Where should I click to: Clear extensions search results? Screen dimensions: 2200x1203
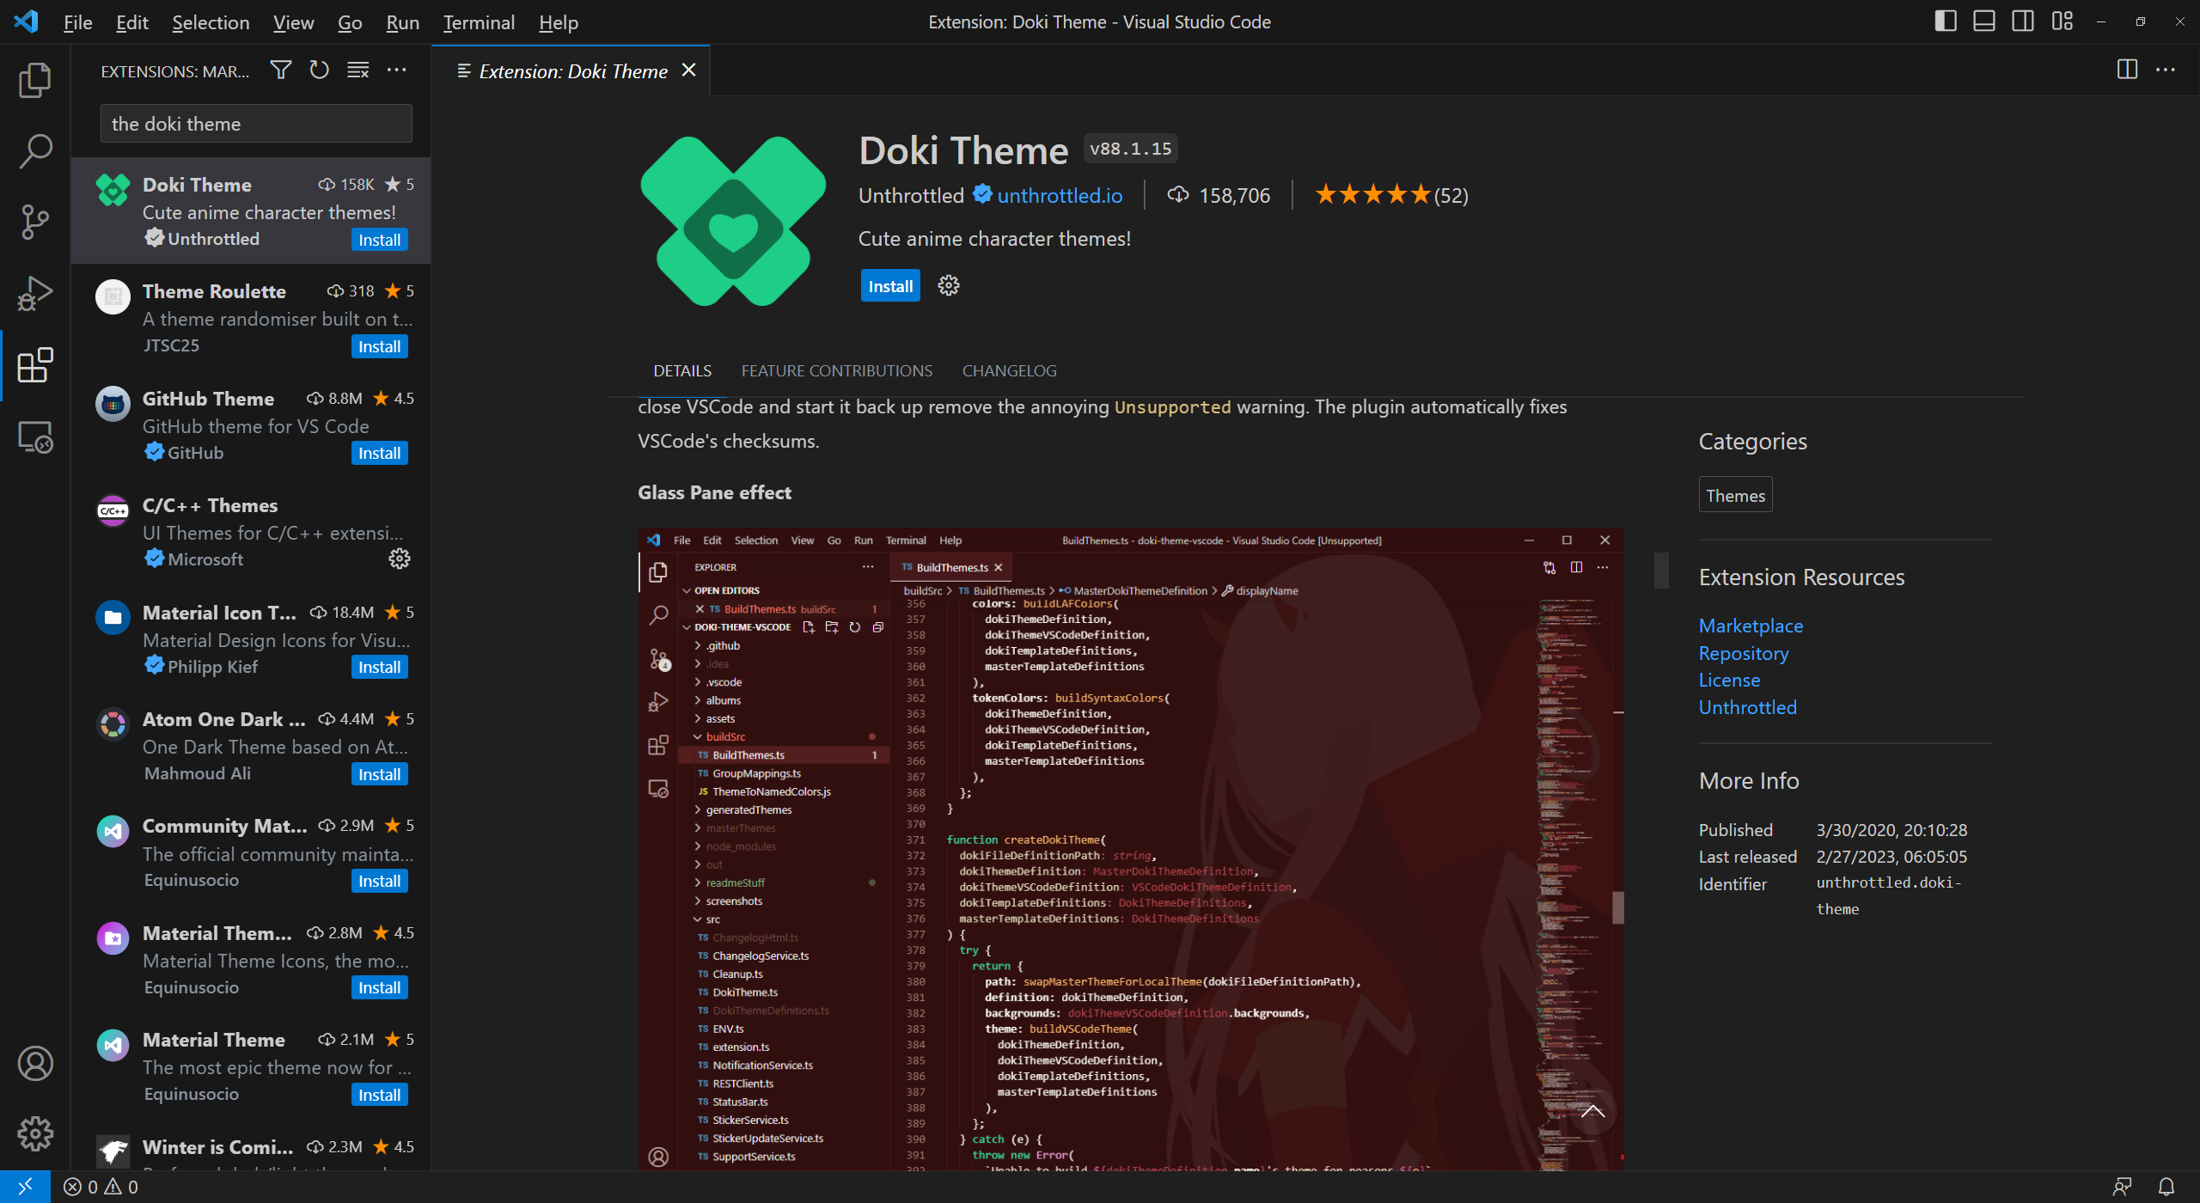pyautogui.click(x=357, y=70)
